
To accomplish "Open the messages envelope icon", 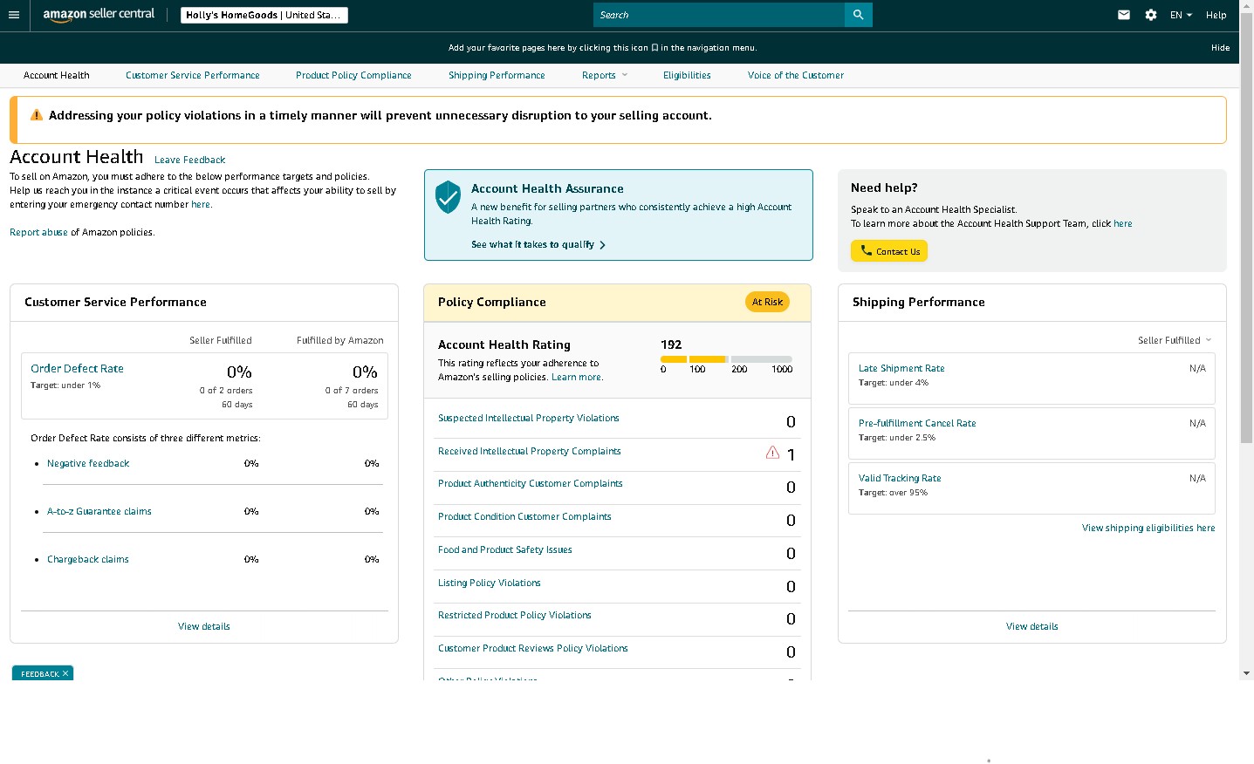I will coord(1124,15).
